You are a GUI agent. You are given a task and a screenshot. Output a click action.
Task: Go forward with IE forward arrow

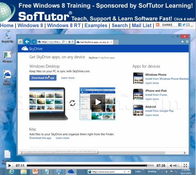(x=34, y=42)
